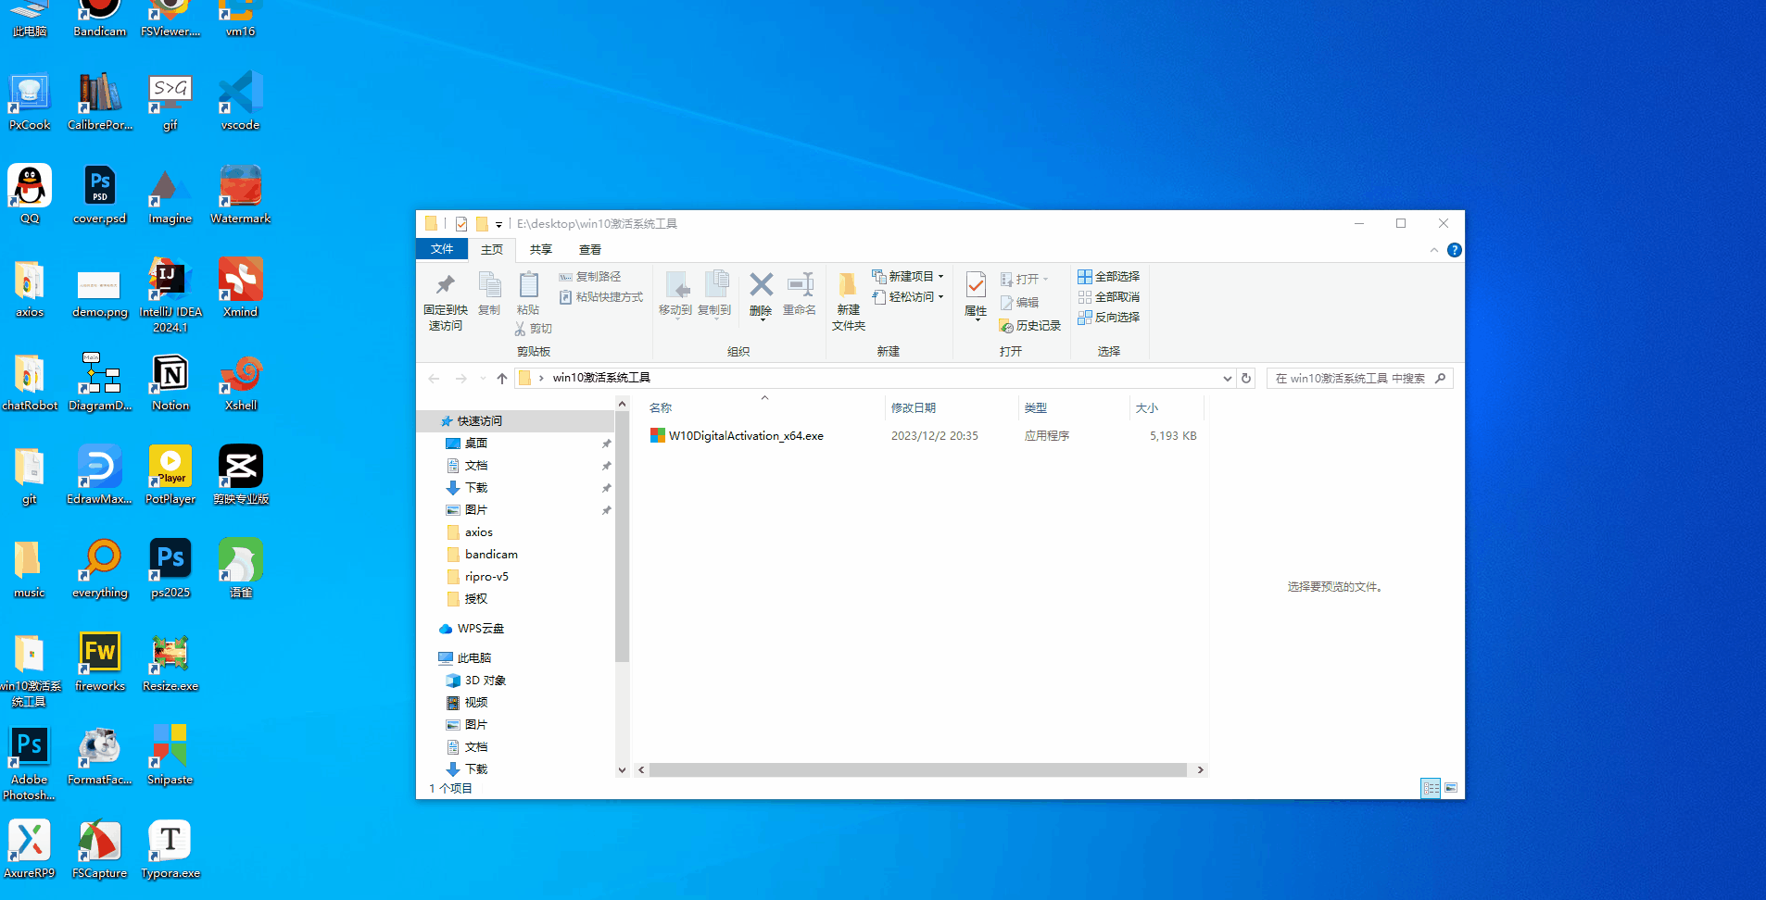Image resolution: width=1766 pixels, height=900 pixels.
Task: Click New Folder (新建文件夹) icon
Action: [x=848, y=286]
